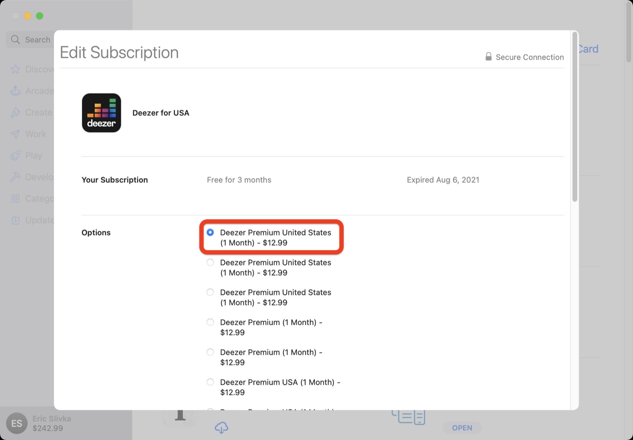
Task: Click the green fullscreen window button
Action: [x=40, y=16]
